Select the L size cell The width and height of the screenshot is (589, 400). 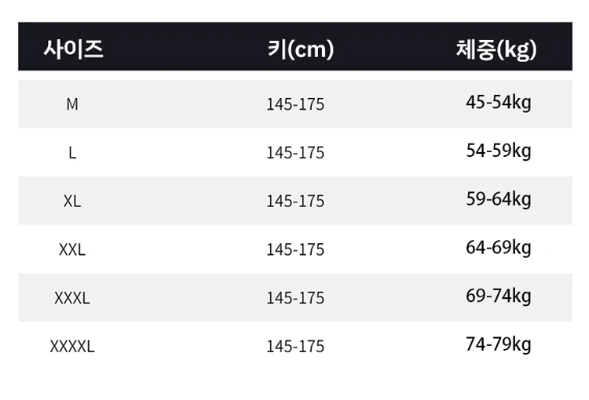72,152
